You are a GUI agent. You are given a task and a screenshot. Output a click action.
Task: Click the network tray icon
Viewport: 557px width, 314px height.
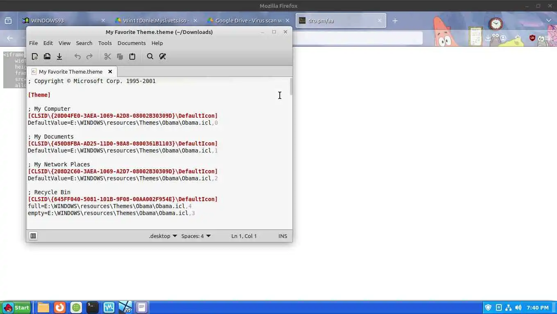[x=508, y=307]
